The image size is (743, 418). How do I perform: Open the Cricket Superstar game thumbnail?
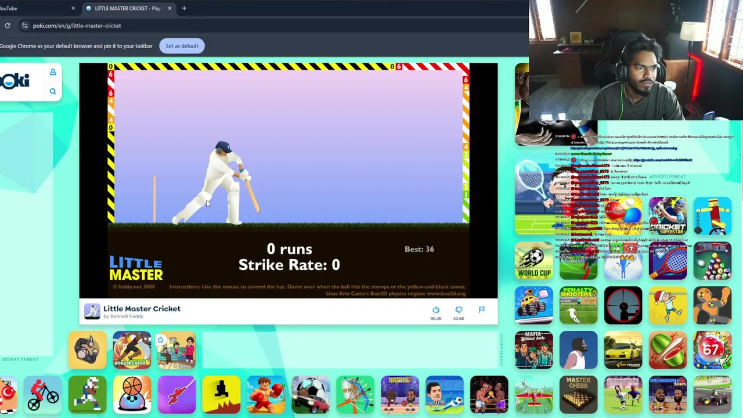(668, 216)
